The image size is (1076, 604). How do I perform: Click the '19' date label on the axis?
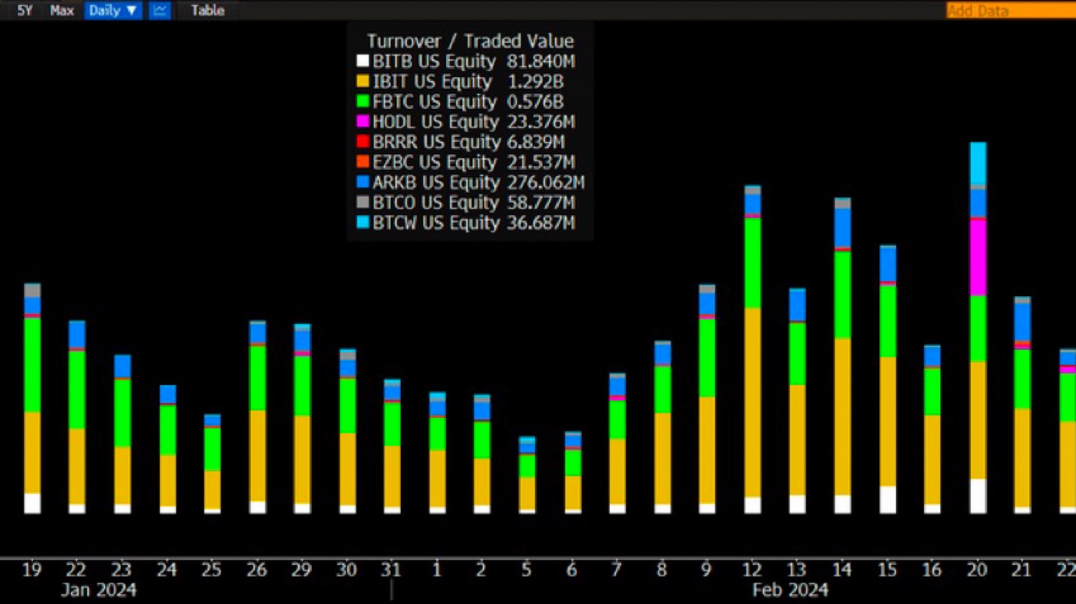31,570
